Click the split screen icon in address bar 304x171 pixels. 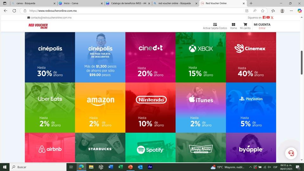click(247, 11)
